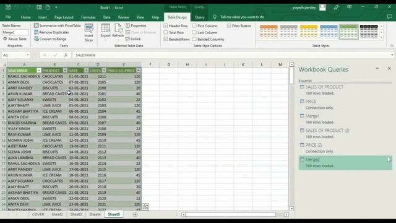Open DATE column filter dropdown
Screen dimensions: 396x223
tap(87, 70)
